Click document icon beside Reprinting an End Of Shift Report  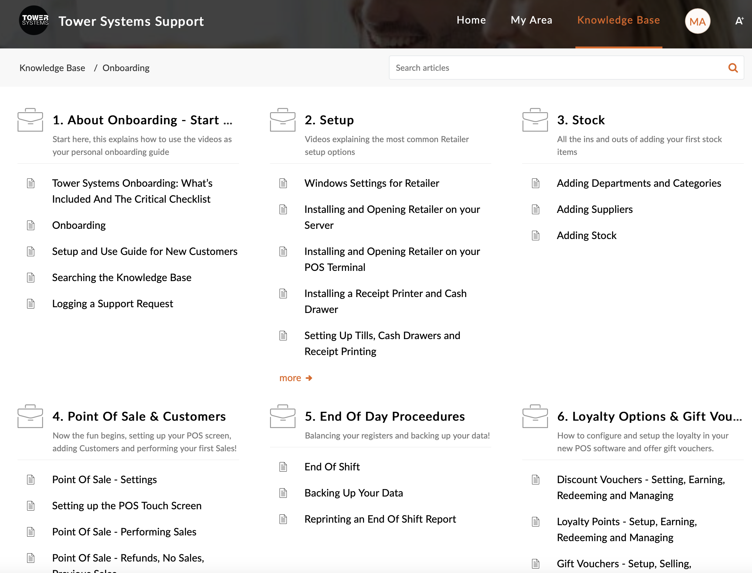pyautogui.click(x=283, y=519)
